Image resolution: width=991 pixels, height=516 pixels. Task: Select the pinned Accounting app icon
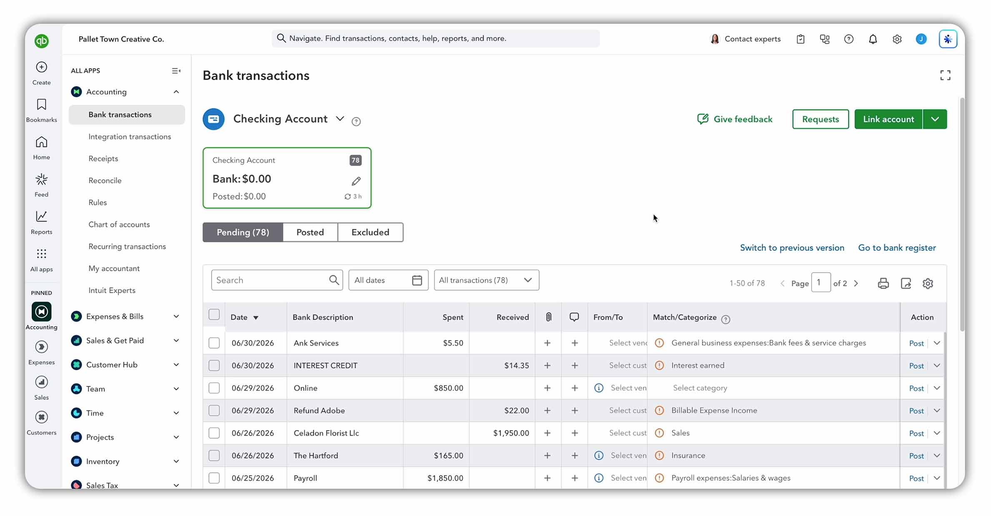click(41, 312)
